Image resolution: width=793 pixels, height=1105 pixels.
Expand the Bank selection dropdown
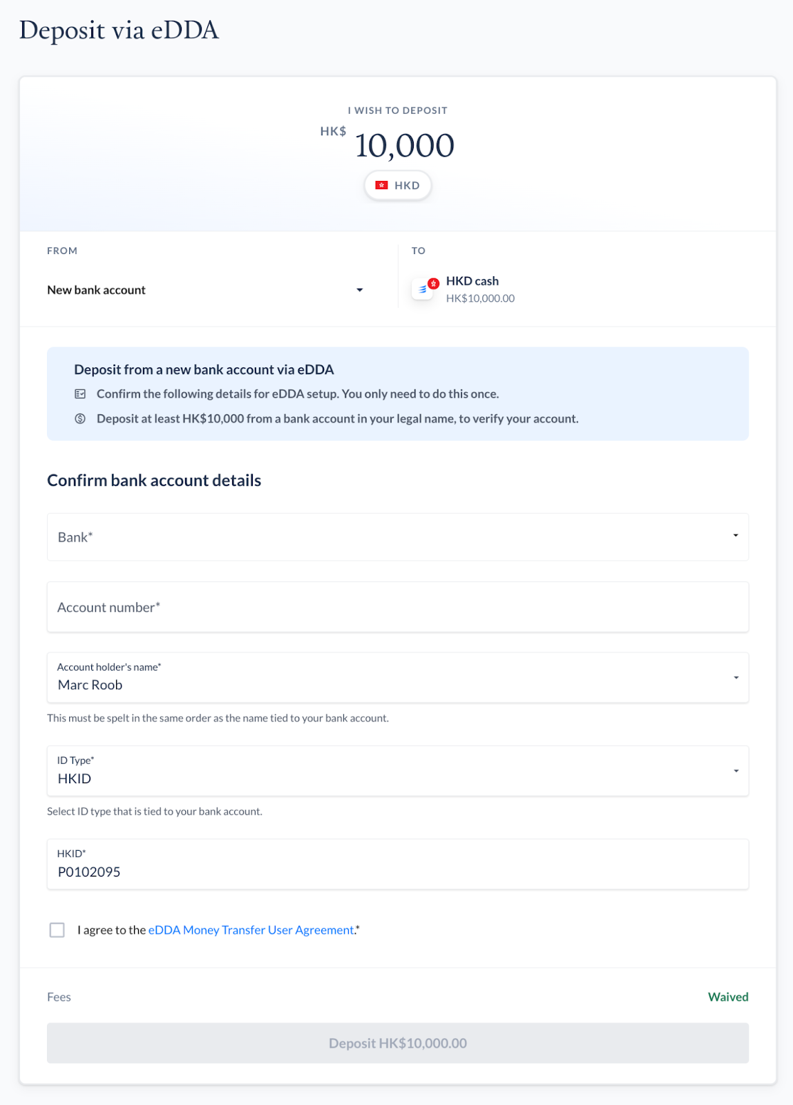tap(398, 537)
